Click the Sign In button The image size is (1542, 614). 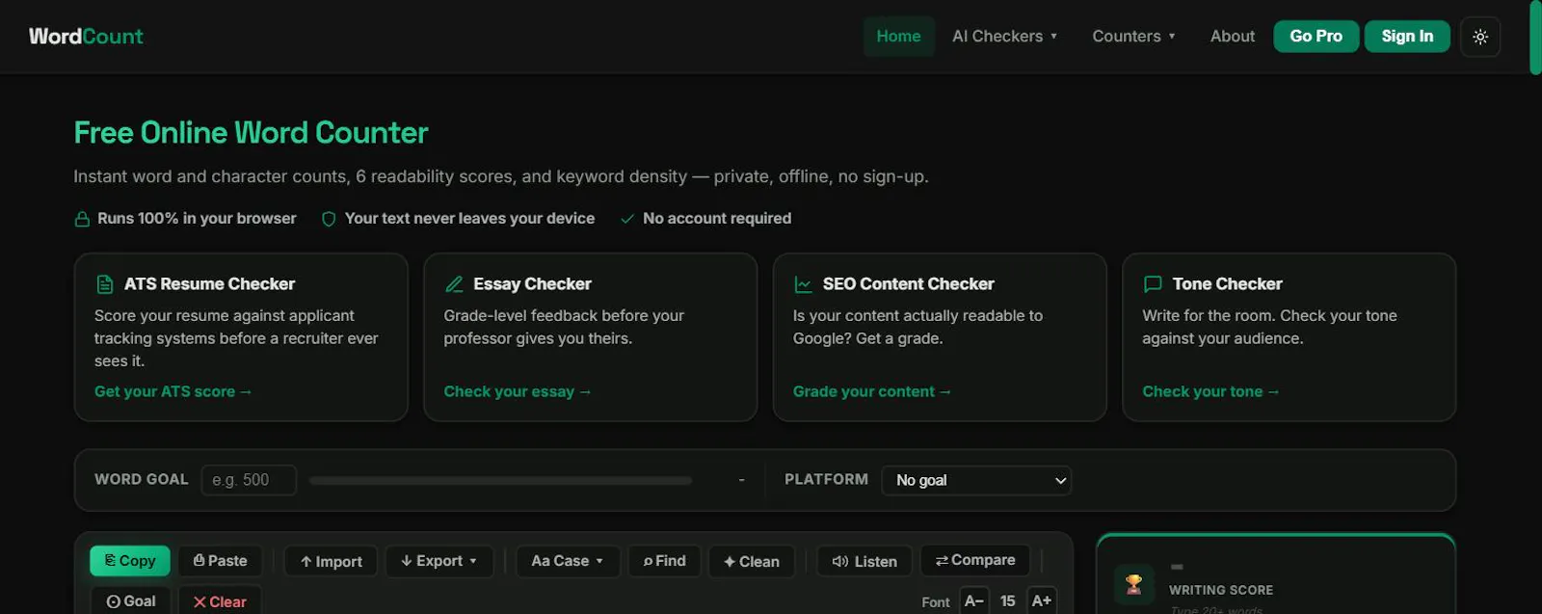coord(1407,37)
